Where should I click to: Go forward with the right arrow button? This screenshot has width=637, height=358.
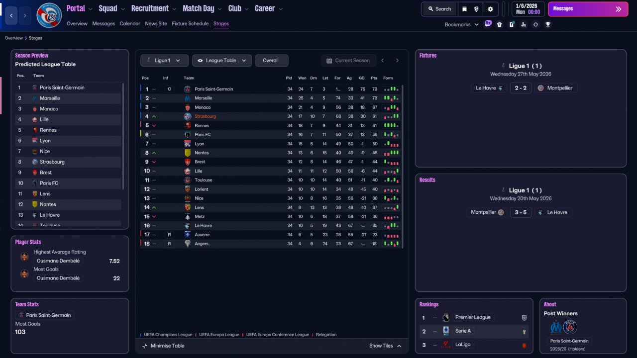click(x=25, y=15)
